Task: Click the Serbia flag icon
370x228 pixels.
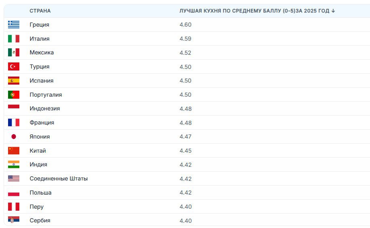Action: 14,220
